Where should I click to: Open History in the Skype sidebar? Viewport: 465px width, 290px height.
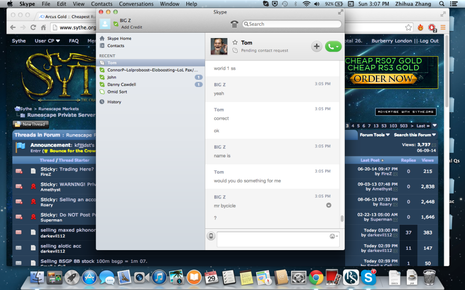point(114,102)
